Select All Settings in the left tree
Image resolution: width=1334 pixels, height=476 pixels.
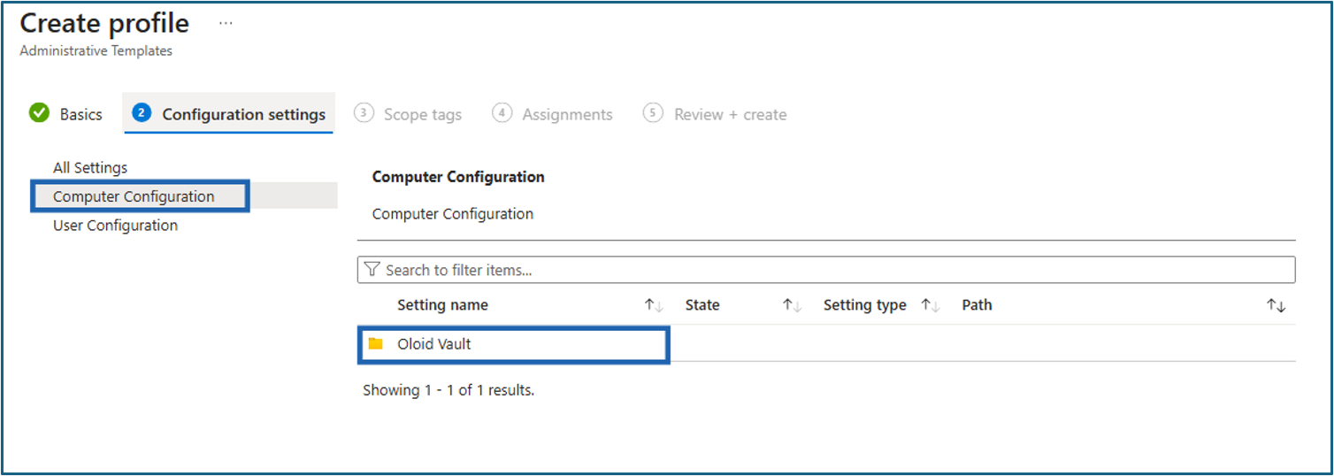(90, 167)
